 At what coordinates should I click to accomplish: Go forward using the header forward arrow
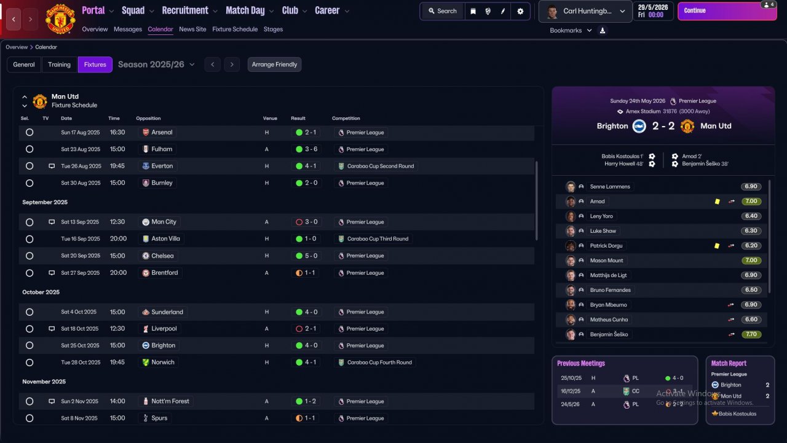coord(31,19)
